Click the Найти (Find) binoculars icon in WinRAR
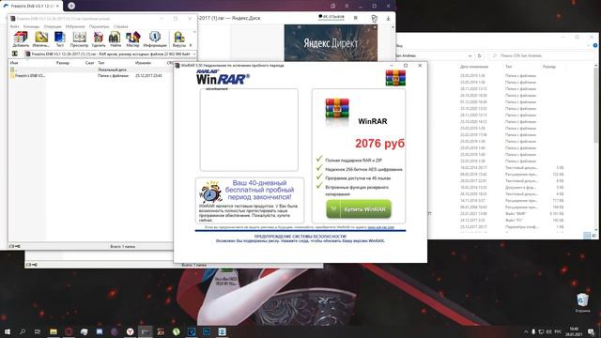The image size is (601, 338). [x=115, y=39]
